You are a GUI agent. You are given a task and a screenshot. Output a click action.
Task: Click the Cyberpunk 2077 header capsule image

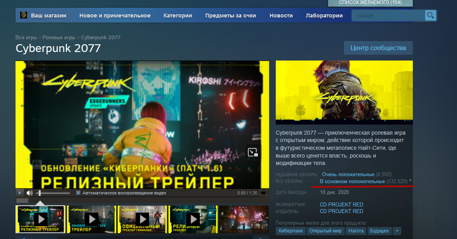coord(344,92)
